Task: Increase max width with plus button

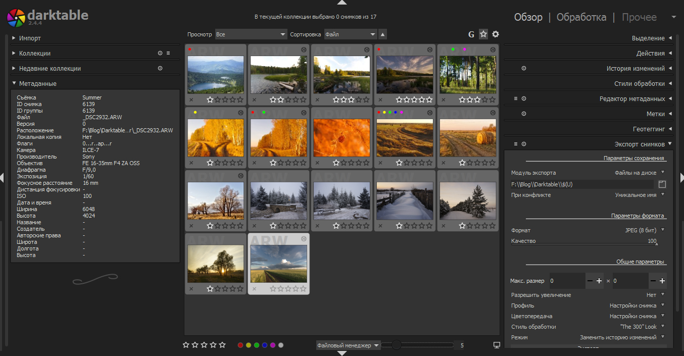Action: coord(599,281)
